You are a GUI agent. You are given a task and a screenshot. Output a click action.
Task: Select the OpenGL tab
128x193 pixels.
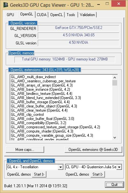click(x=27, y=14)
